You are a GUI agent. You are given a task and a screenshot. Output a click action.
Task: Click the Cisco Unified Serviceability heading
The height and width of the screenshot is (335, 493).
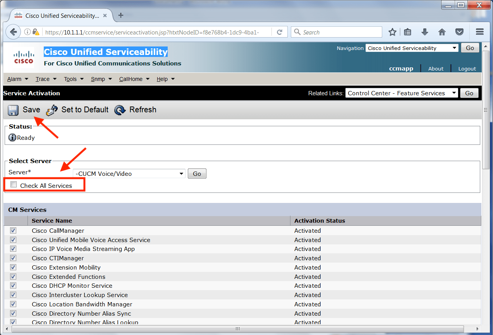point(106,52)
